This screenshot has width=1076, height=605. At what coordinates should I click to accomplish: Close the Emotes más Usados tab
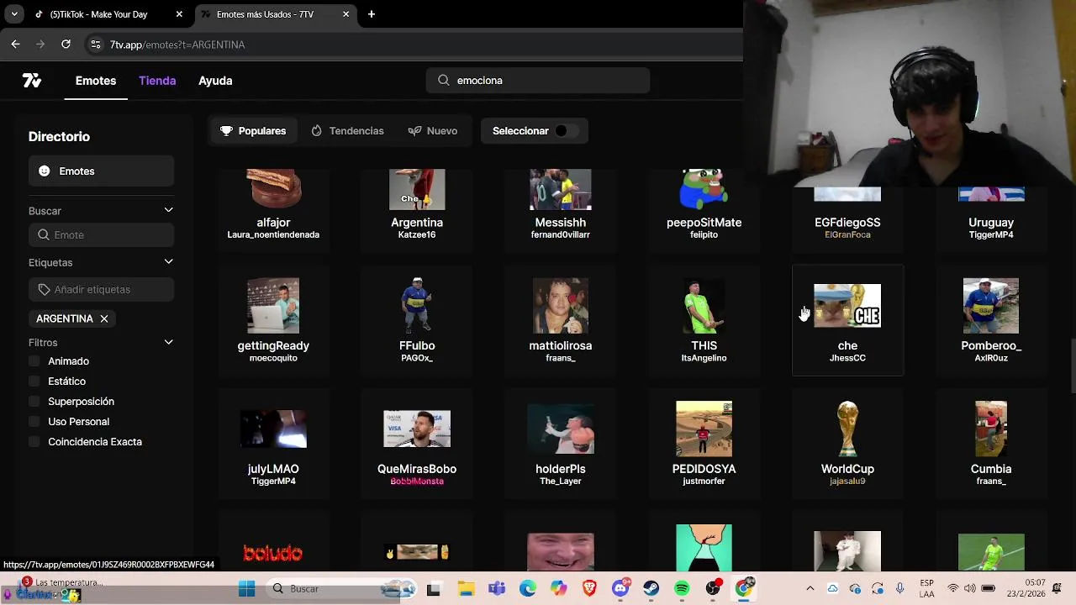click(x=346, y=14)
